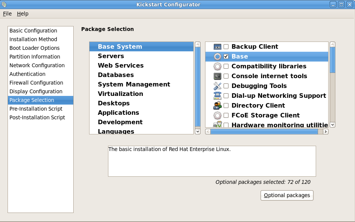Pick the System Management category
Image resolution: width=355 pixels, height=222 pixels.
142,85
